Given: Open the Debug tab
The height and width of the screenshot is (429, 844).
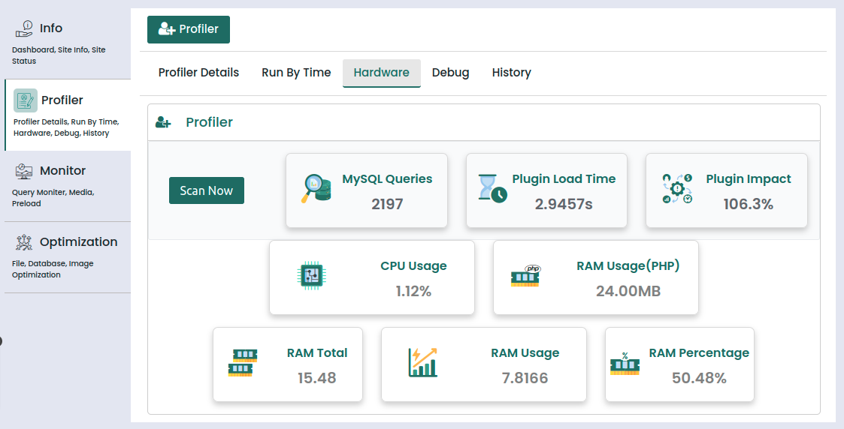Looking at the screenshot, I should click(x=450, y=73).
